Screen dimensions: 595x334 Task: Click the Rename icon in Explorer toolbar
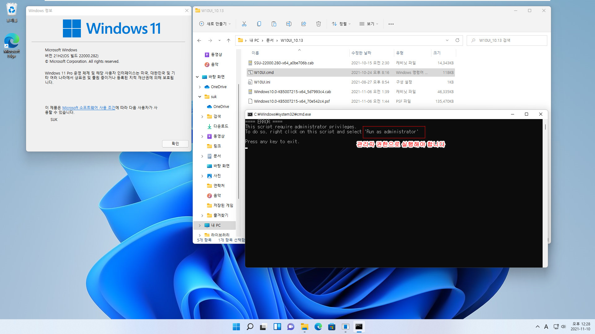tap(289, 24)
